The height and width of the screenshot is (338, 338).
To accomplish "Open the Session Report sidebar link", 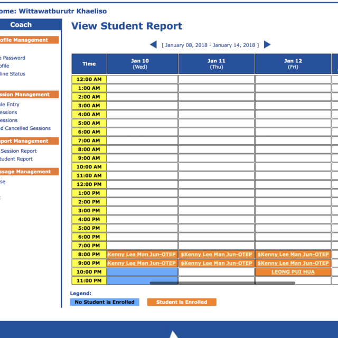I will click(x=18, y=151).
